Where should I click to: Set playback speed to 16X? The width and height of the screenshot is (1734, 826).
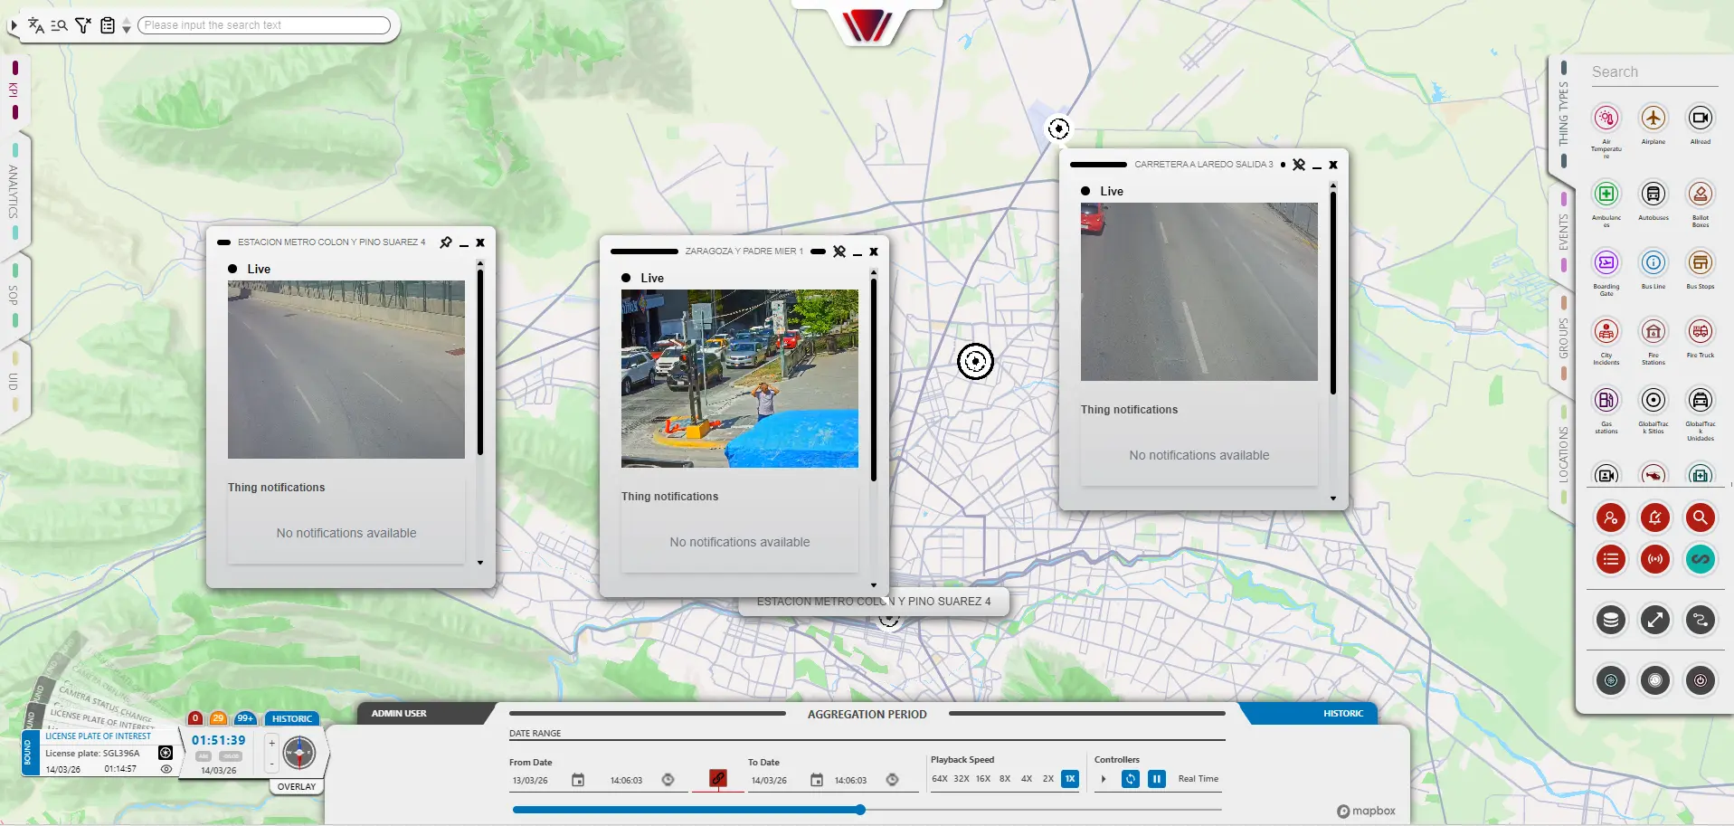[982, 779]
